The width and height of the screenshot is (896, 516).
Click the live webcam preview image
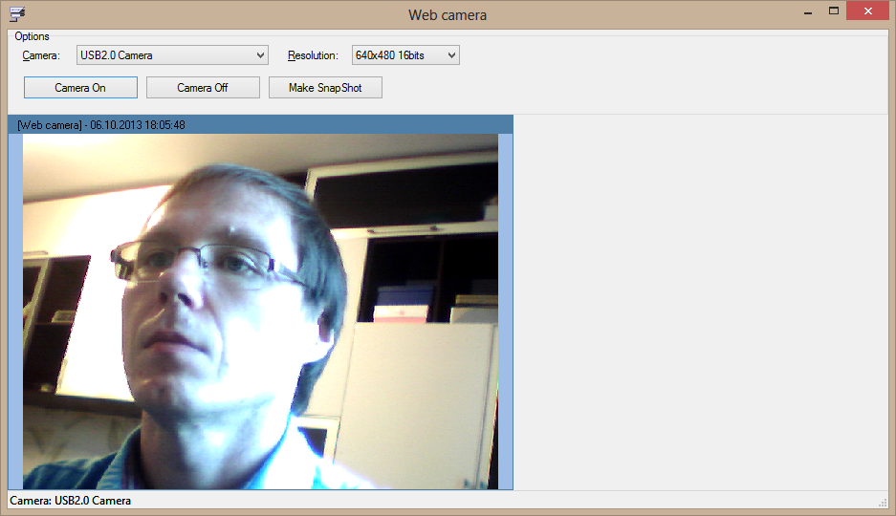coord(260,311)
